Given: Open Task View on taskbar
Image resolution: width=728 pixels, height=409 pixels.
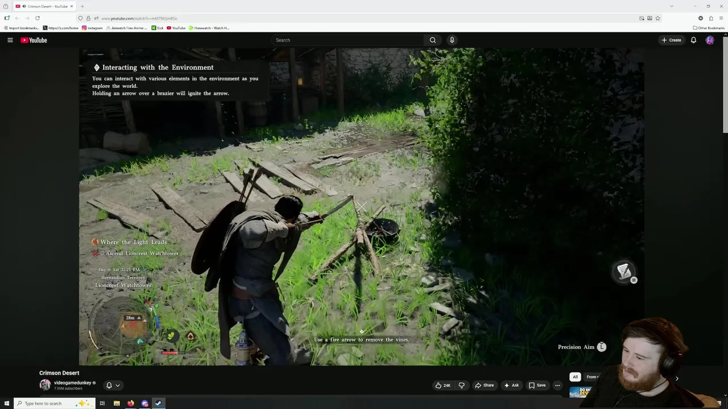Looking at the screenshot, I should 102,403.
